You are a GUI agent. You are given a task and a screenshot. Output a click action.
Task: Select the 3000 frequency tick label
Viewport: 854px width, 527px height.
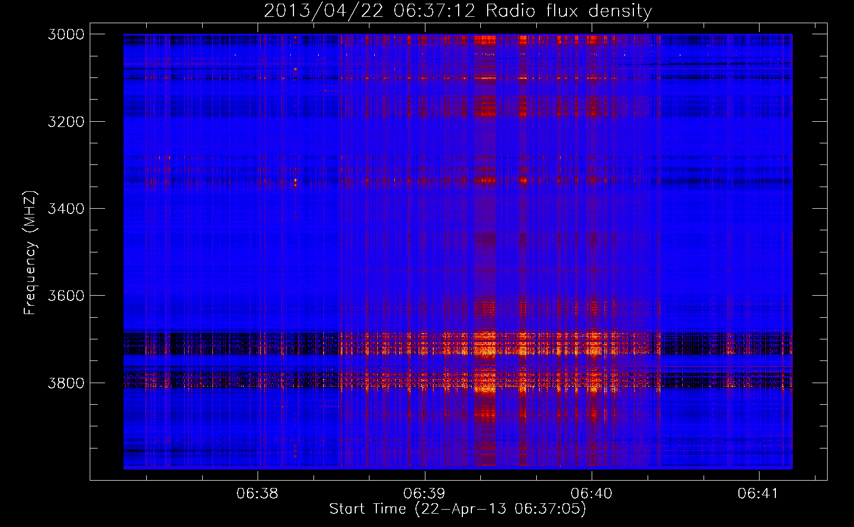point(66,34)
